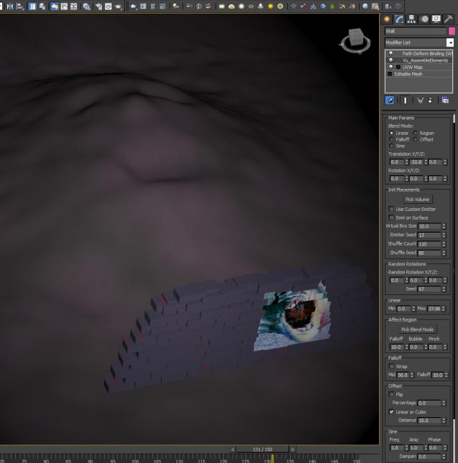Open the Modifier List dropdown
Screen dimensions: 458x463
click(x=450, y=43)
